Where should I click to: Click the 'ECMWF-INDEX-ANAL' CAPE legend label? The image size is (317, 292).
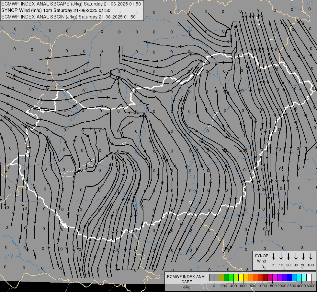pos(187,277)
